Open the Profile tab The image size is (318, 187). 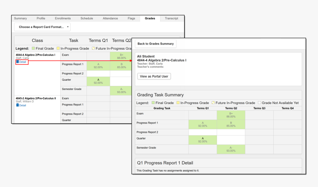click(41, 18)
